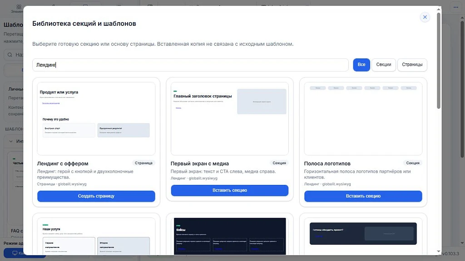The height and width of the screenshot is (261, 465).
Task: Filter the library by Страницы
Action: click(x=412, y=65)
